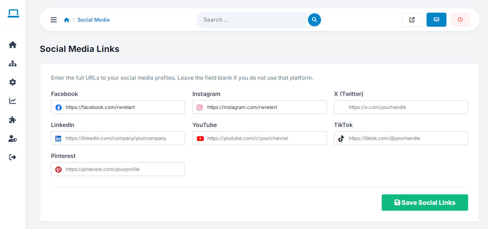Click the Pinterest logo icon
This screenshot has height=229, width=488.
pyautogui.click(x=59, y=169)
